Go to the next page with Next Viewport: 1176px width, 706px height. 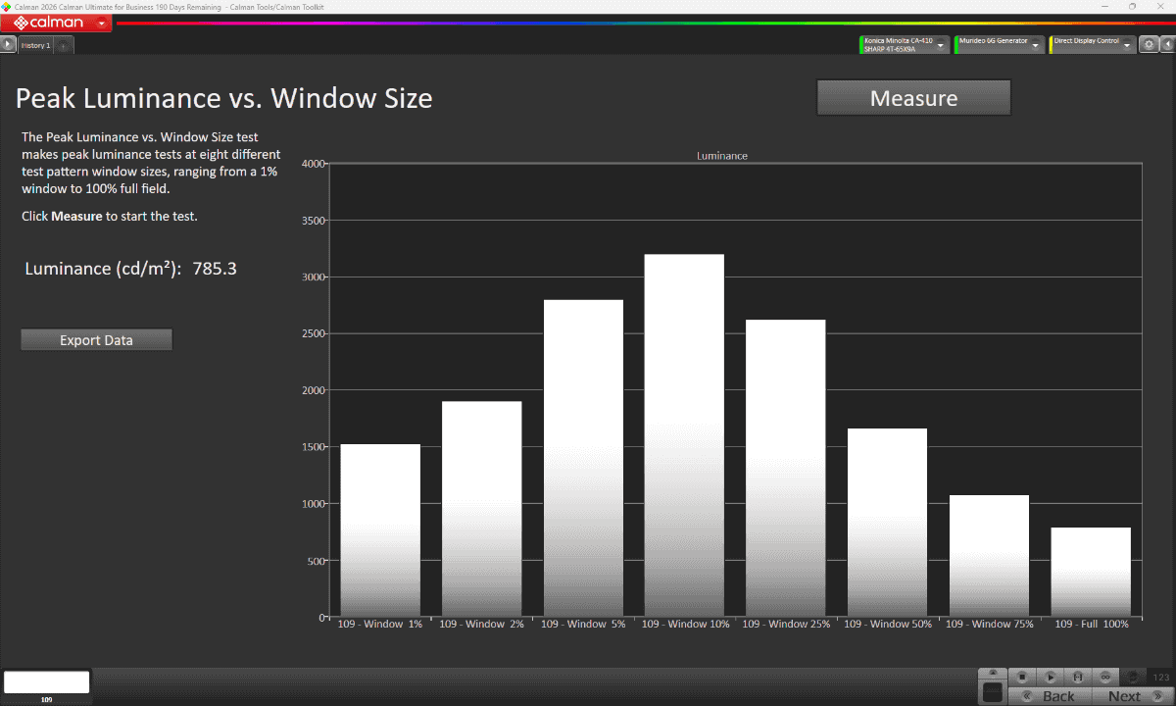(x=1133, y=696)
